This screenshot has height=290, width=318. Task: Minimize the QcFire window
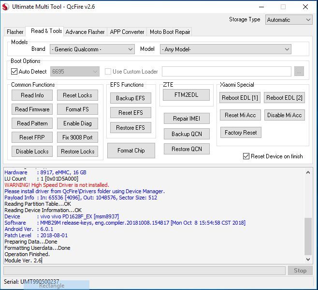coord(261,7)
